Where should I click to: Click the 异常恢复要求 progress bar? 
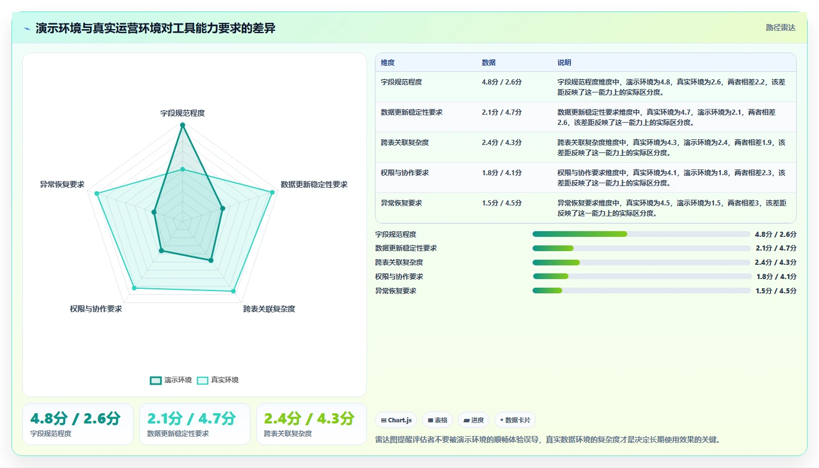[642, 291]
